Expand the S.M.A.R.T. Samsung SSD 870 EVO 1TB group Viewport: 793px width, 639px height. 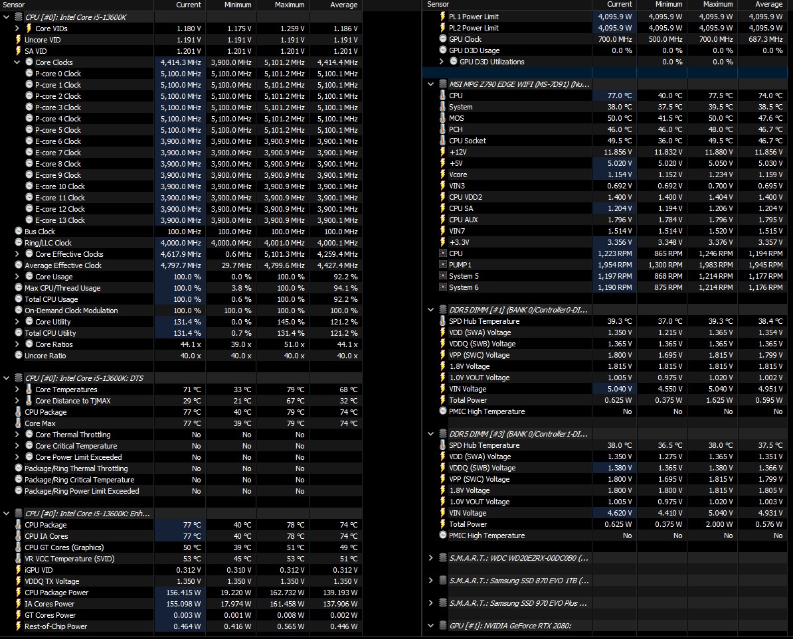pyautogui.click(x=431, y=581)
